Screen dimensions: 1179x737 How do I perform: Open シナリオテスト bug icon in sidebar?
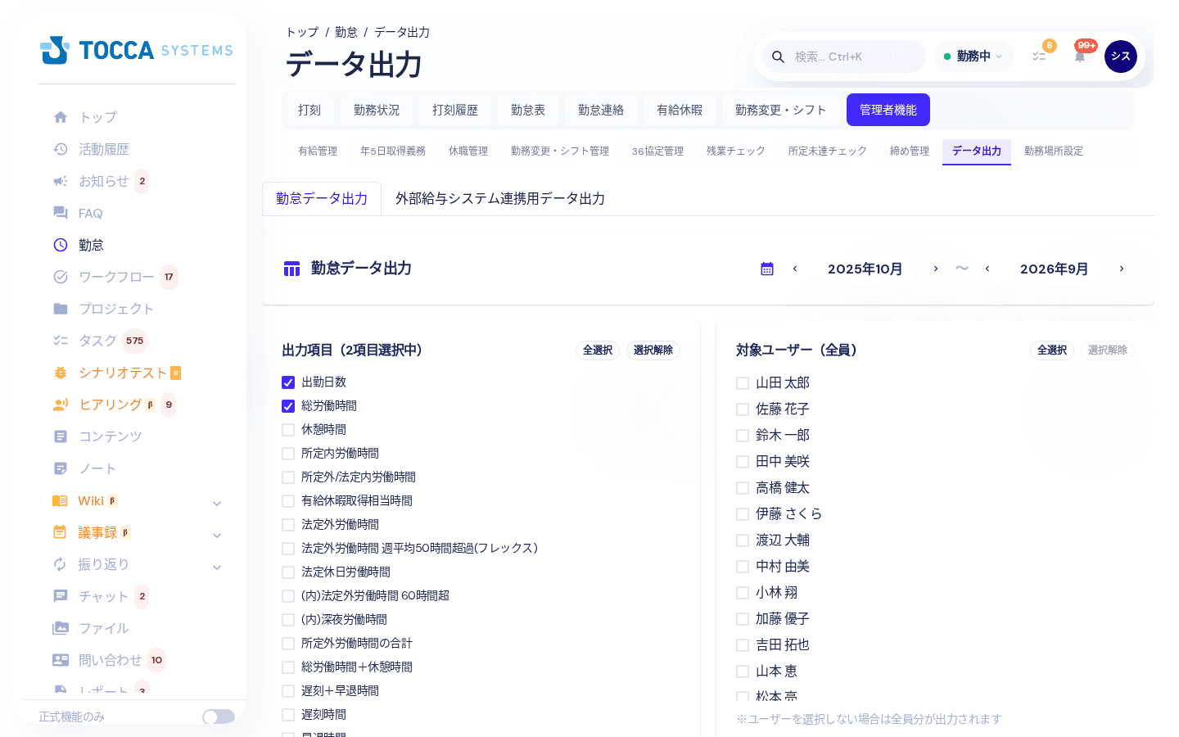[61, 373]
